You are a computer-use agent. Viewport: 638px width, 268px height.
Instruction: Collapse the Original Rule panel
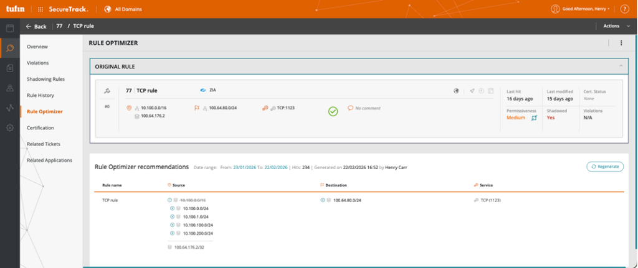[621, 66]
